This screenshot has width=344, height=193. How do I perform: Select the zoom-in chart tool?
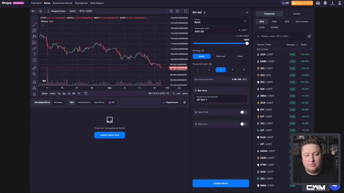pyautogui.click(x=34, y=74)
